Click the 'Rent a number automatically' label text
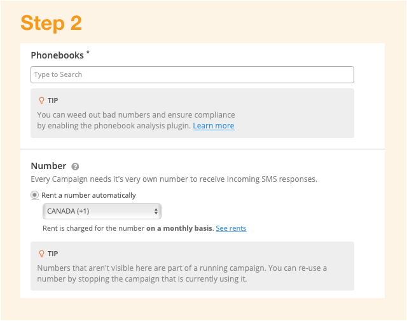Image resolution: width=407 pixels, height=321 pixels. pyautogui.click(x=88, y=195)
